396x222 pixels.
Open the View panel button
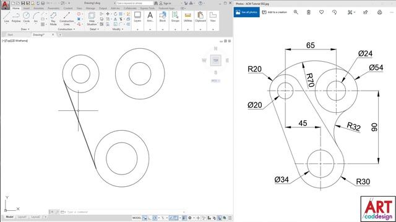213,17
